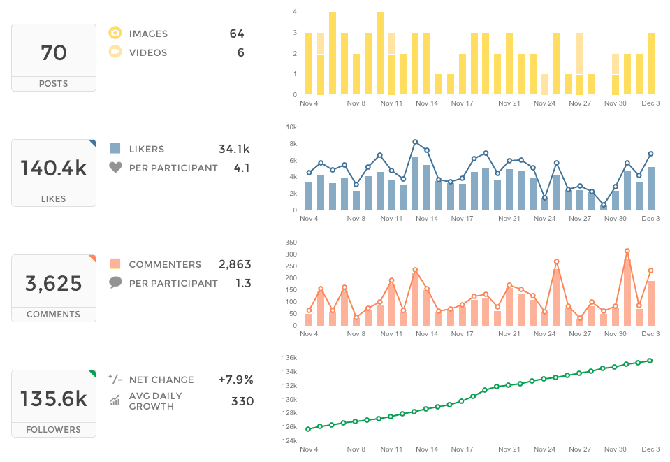Open the 135.6k Followers stat card

pos(54,404)
